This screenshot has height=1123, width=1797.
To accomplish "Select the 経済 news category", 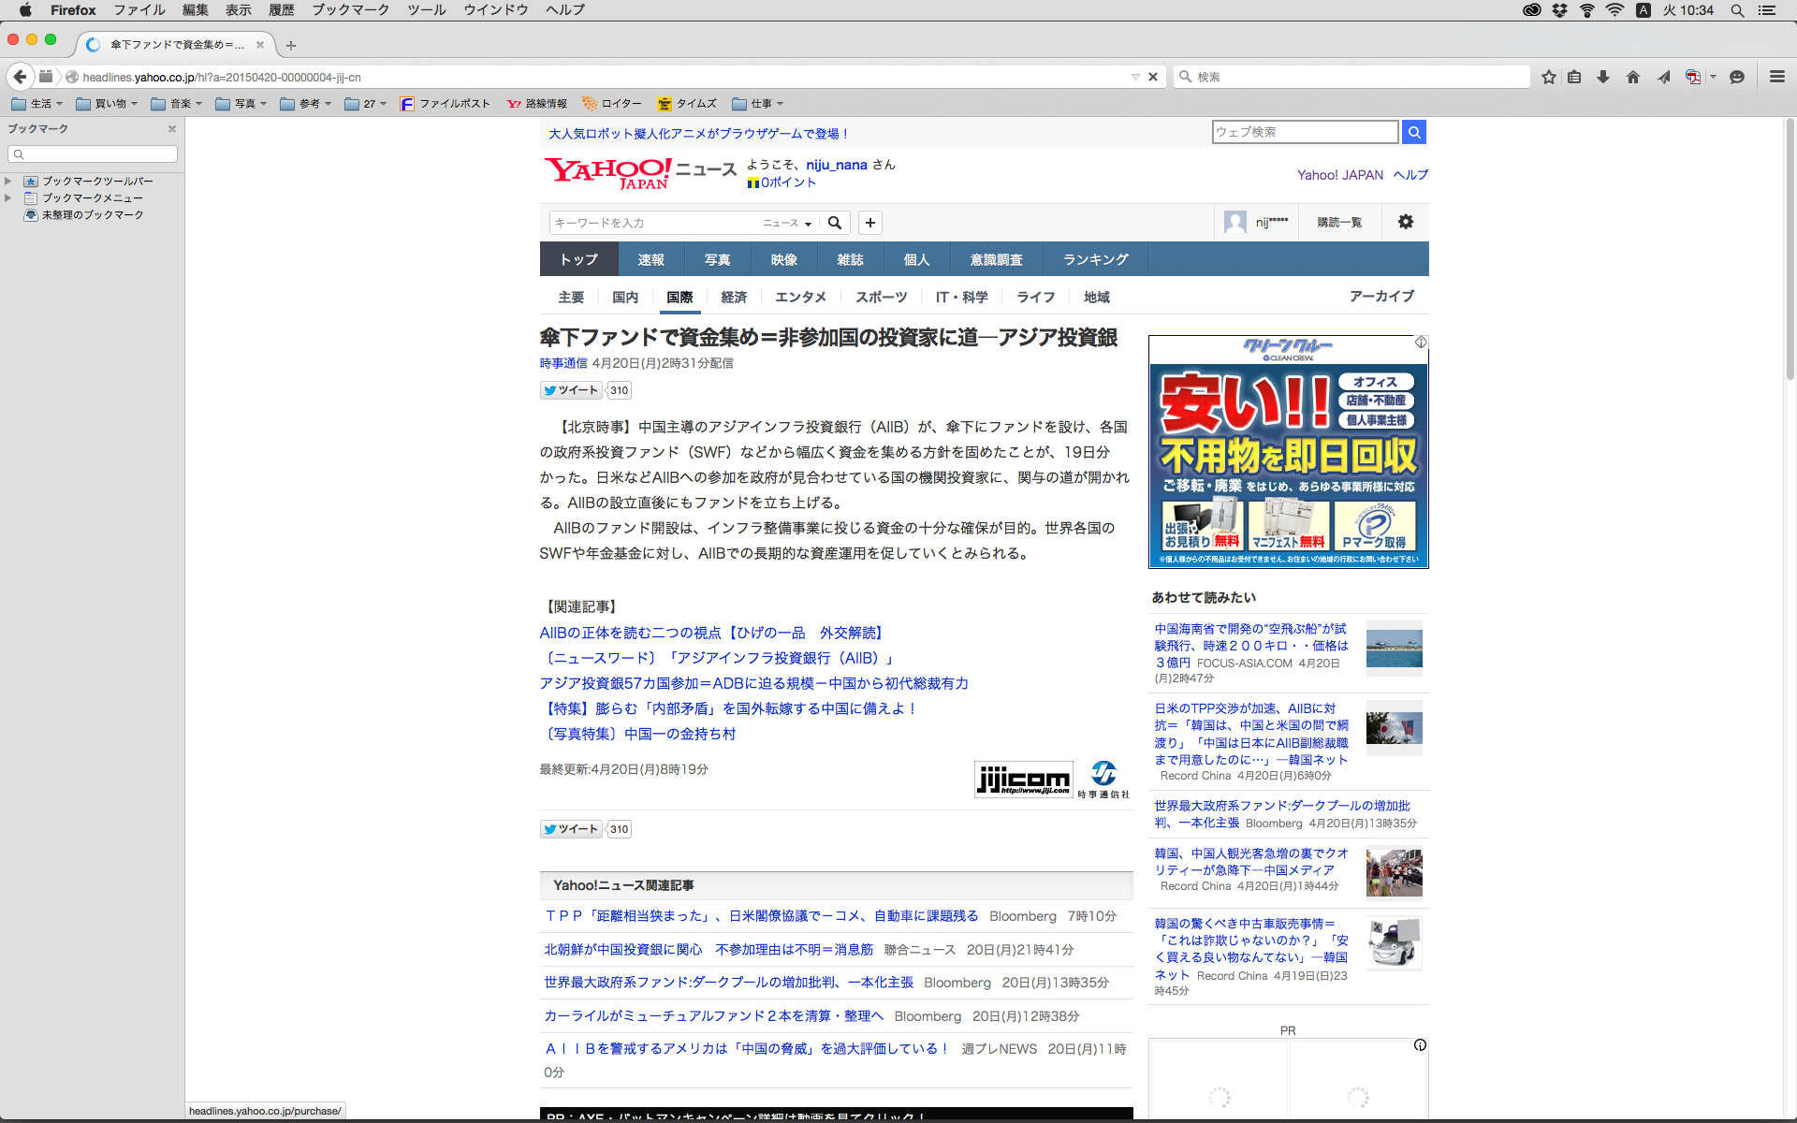I will [734, 297].
